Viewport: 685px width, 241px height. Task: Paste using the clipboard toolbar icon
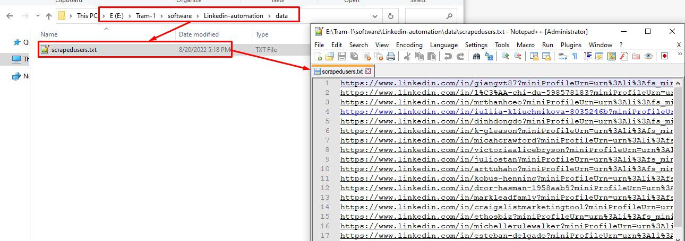[x=432, y=56]
